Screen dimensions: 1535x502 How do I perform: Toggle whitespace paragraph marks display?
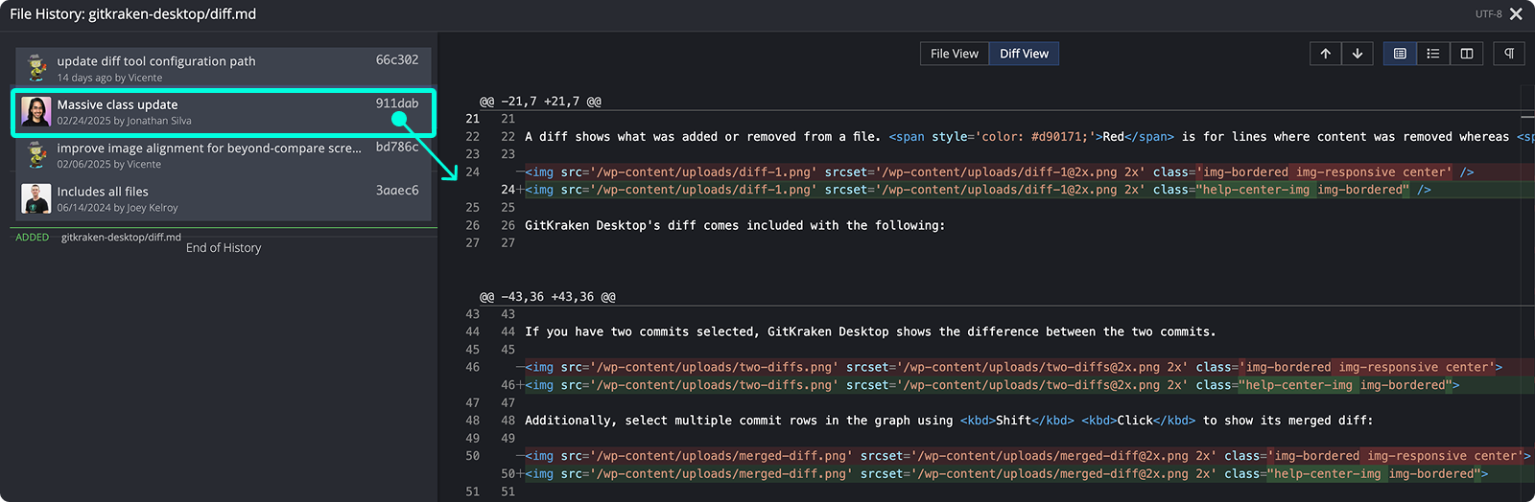click(1509, 54)
